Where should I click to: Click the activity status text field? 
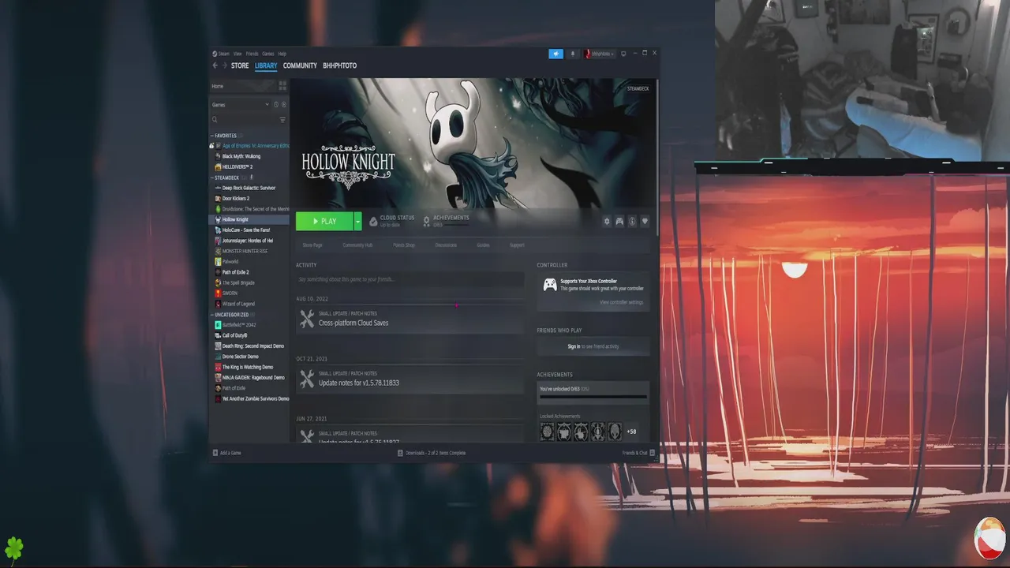point(410,279)
